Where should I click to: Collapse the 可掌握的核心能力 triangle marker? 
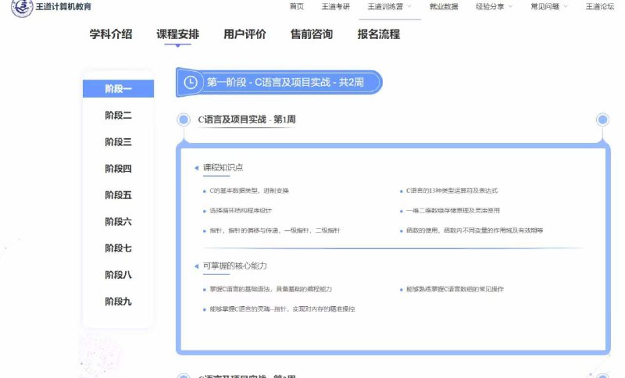(197, 266)
